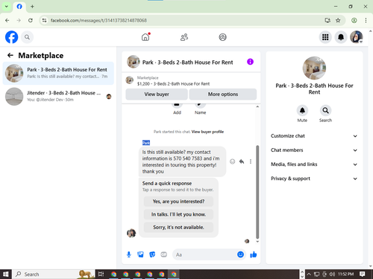Open conversation information purple icon

pos(250,62)
